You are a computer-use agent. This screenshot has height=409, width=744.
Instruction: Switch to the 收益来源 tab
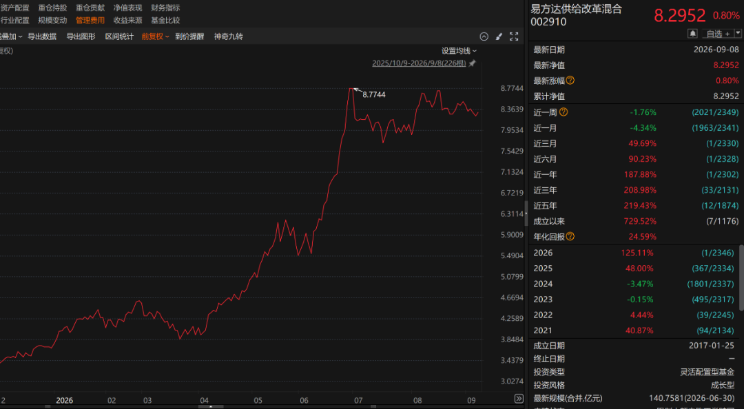coord(127,20)
